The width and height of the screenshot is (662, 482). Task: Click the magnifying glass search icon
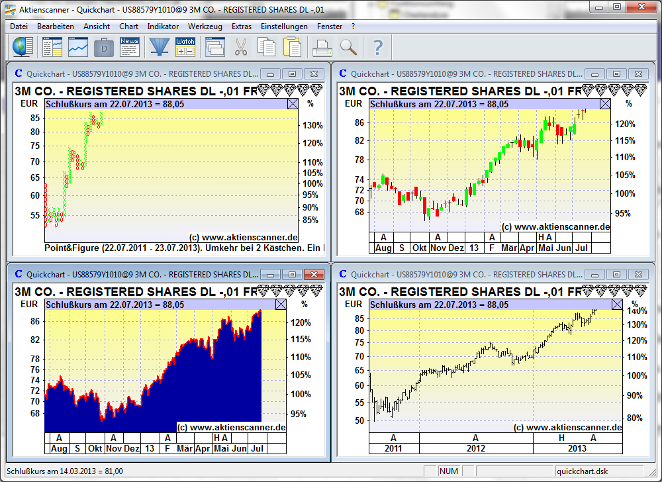tap(348, 47)
